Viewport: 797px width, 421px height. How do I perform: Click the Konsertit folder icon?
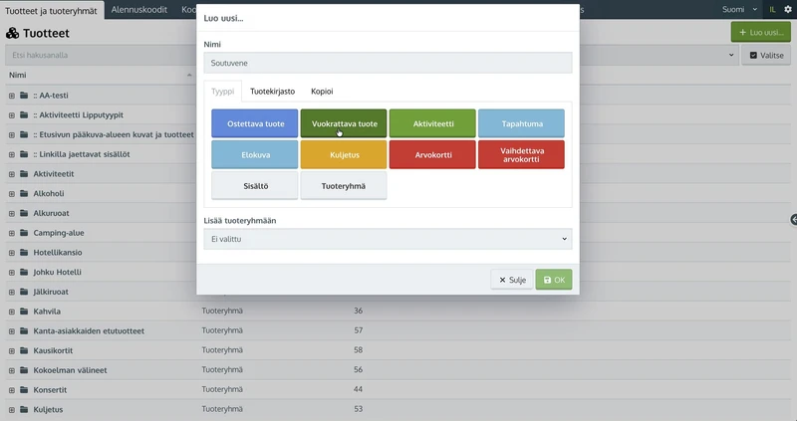click(x=24, y=389)
